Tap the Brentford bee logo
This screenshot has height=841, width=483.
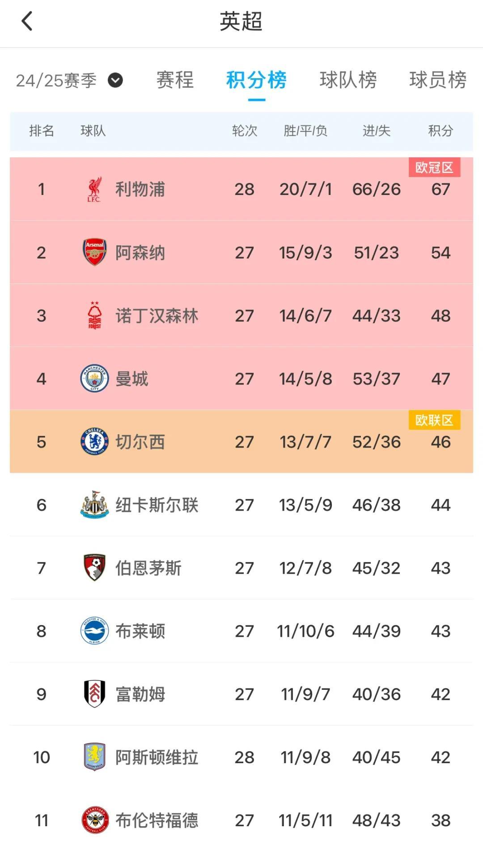(x=94, y=820)
